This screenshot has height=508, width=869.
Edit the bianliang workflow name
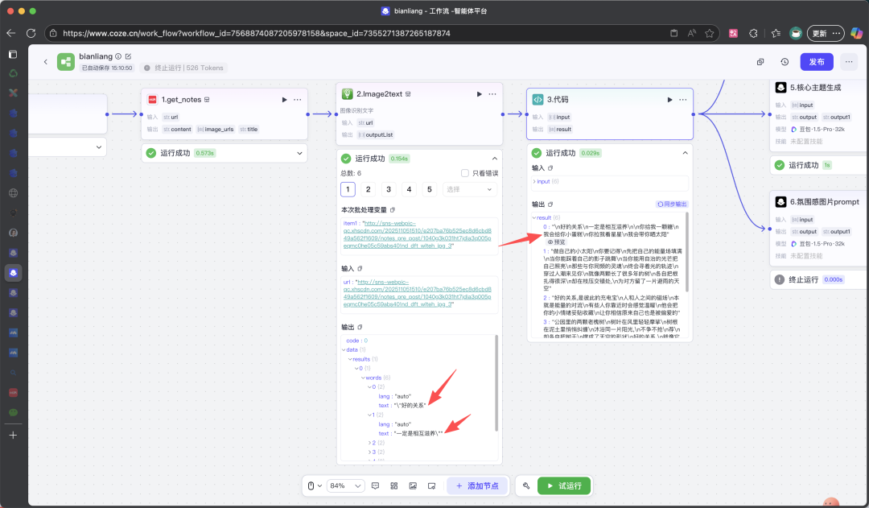129,56
